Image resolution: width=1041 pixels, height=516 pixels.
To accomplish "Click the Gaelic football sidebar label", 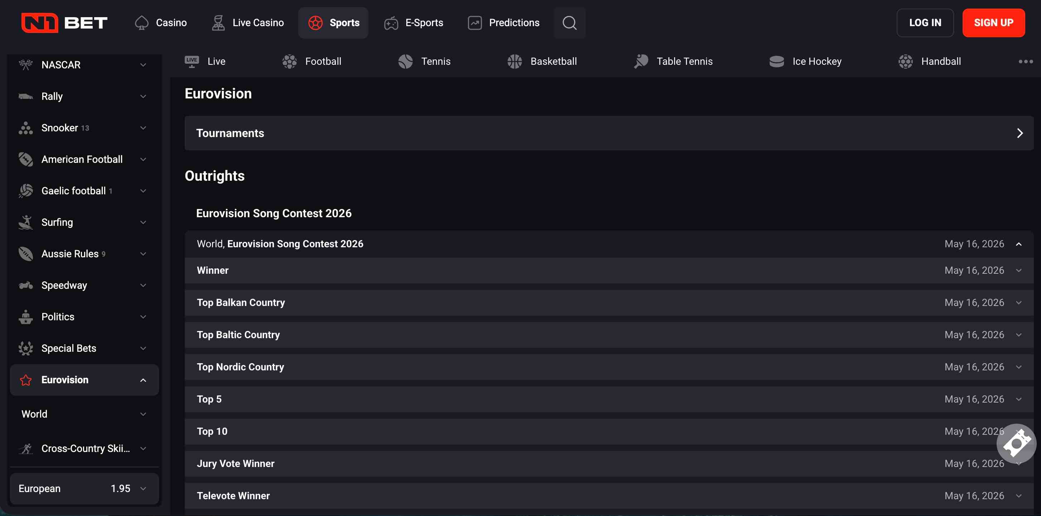I will tap(73, 191).
